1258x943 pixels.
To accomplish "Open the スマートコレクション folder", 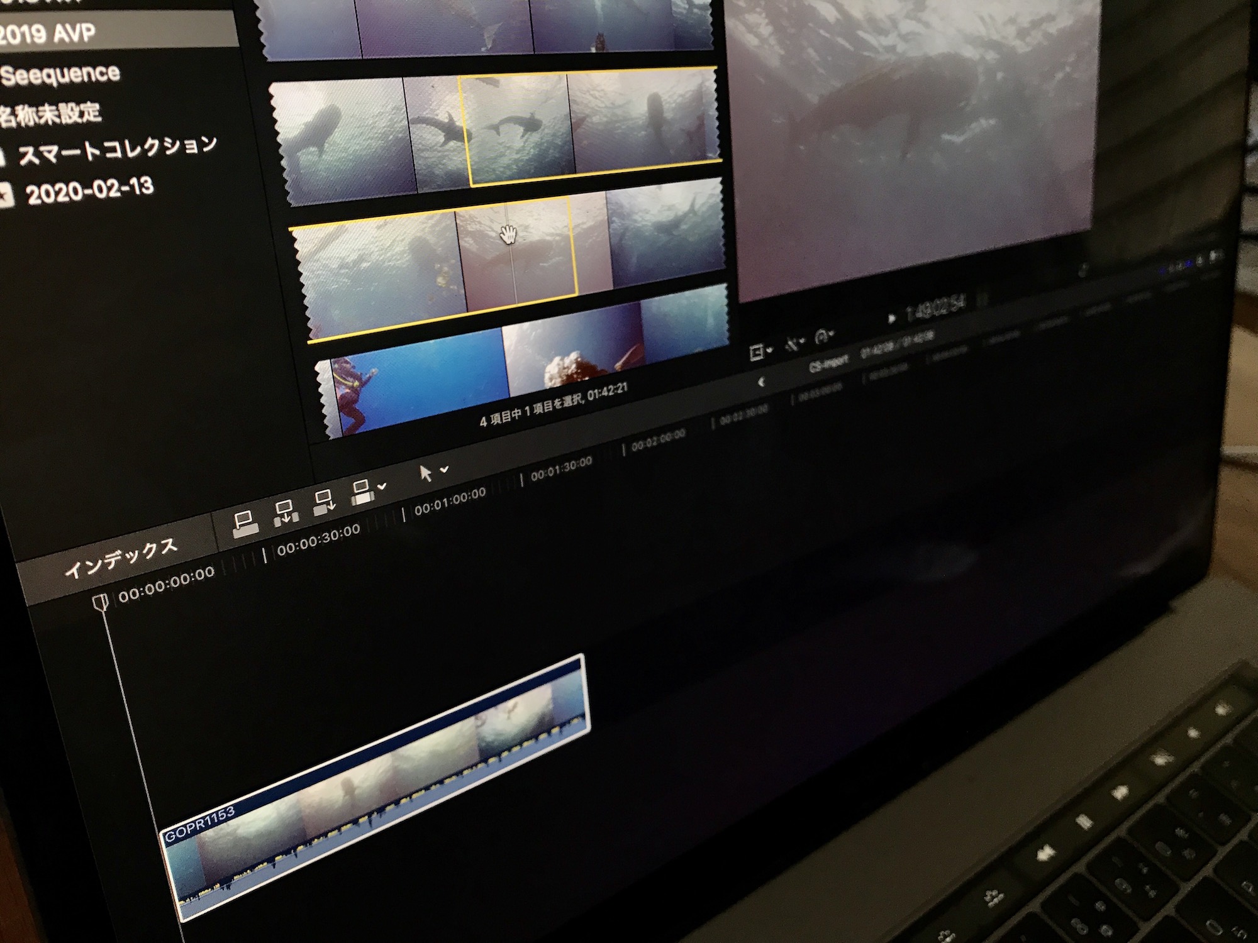I will 116,150.
